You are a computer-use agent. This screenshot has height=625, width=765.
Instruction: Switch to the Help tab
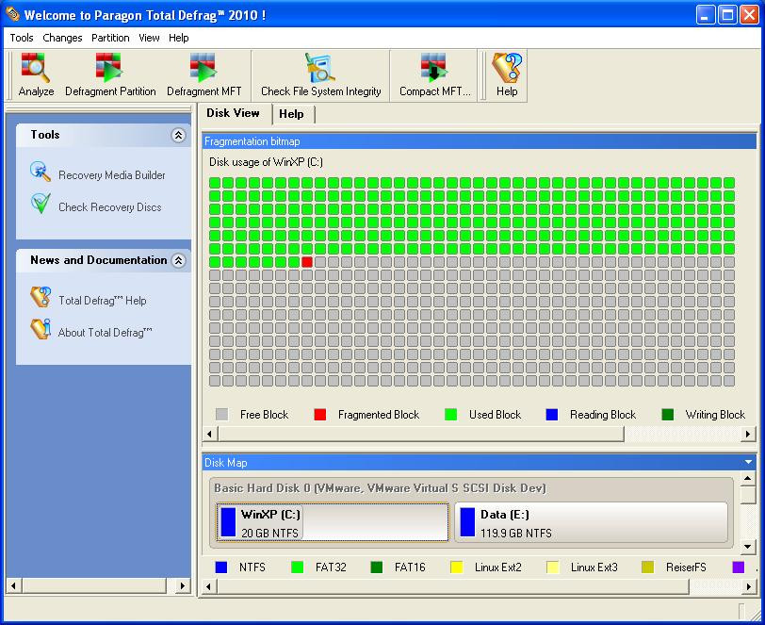point(291,114)
